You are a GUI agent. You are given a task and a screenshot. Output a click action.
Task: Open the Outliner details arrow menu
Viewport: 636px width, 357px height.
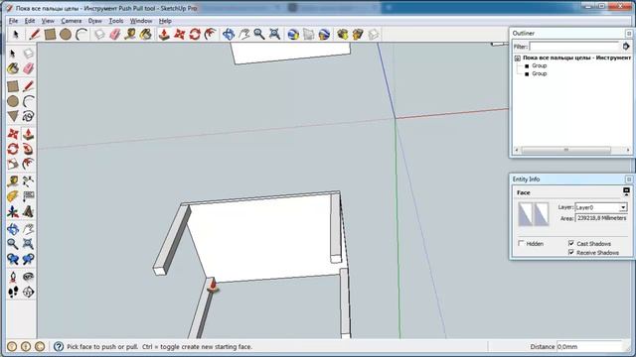tap(626, 47)
